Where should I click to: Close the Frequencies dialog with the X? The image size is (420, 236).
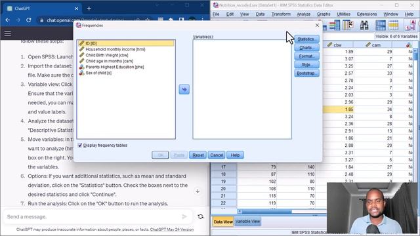click(x=317, y=25)
